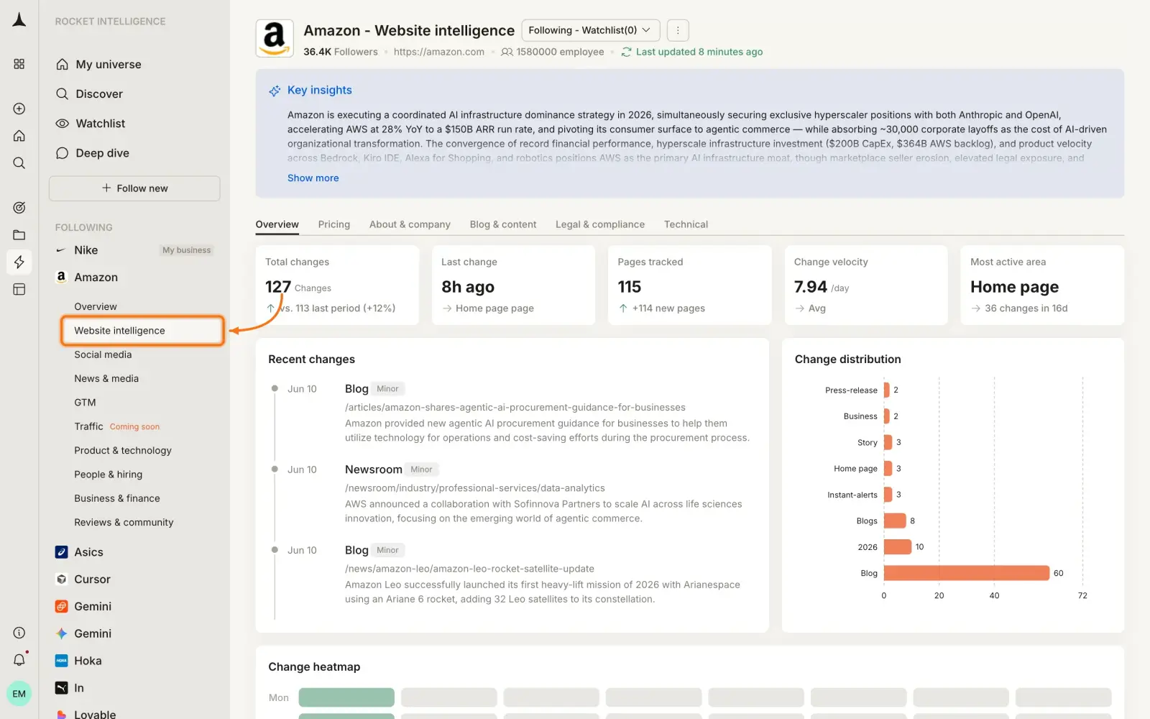Click the refresh icon beside Last updated

pyautogui.click(x=627, y=52)
